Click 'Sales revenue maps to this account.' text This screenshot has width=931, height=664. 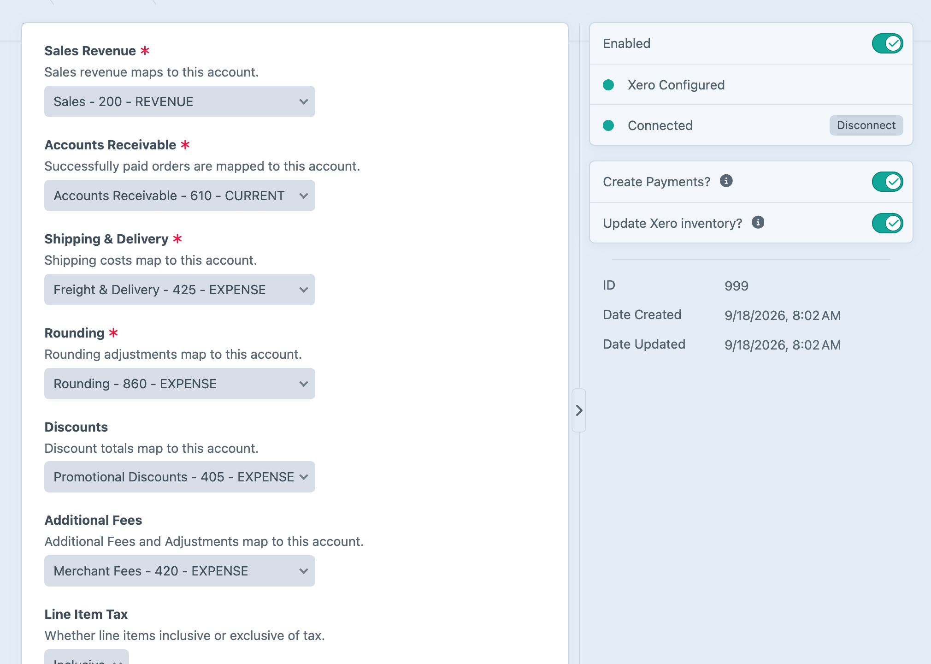coord(152,72)
